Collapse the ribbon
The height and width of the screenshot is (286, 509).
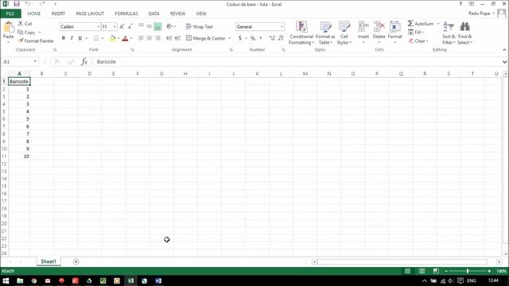(x=504, y=49)
